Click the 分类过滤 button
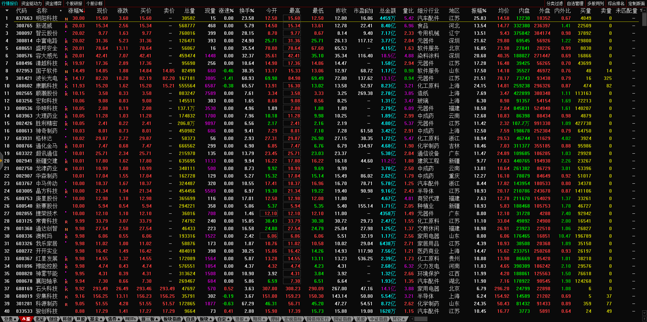Viewport: 647px width, 322px height. tap(554, 3)
